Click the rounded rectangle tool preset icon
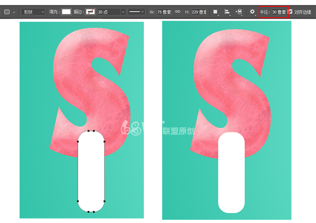Screen dimensions: 316x223 click(x=7, y=12)
